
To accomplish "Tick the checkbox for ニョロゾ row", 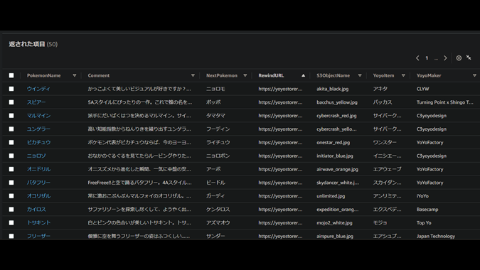I will pyautogui.click(x=11, y=156).
